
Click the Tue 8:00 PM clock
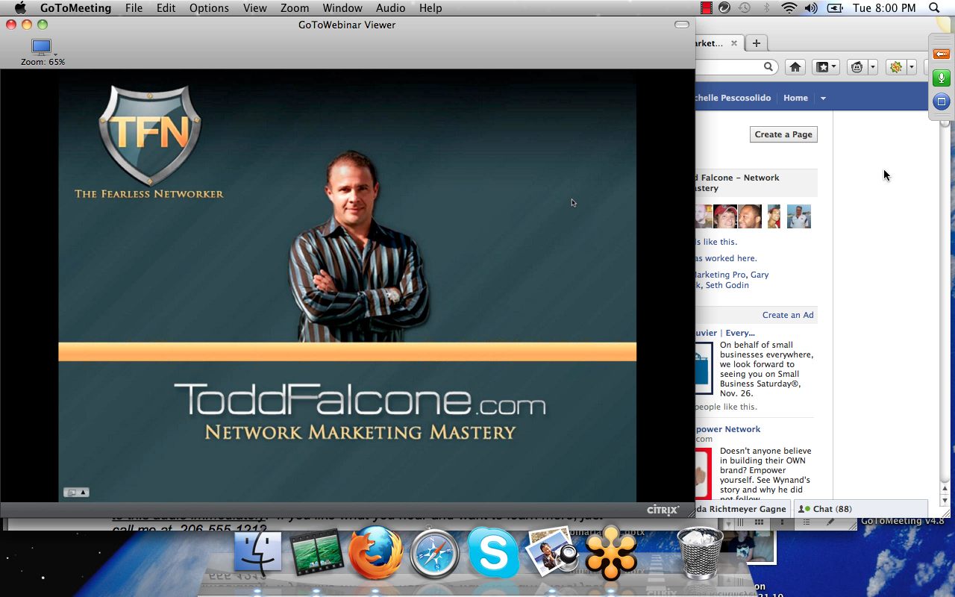884,8
